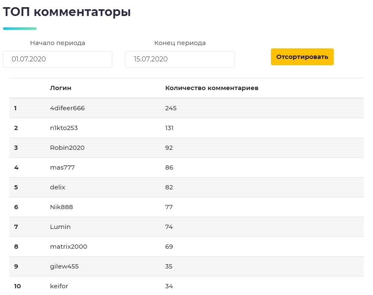Select comment count 245 cell

(x=171, y=108)
